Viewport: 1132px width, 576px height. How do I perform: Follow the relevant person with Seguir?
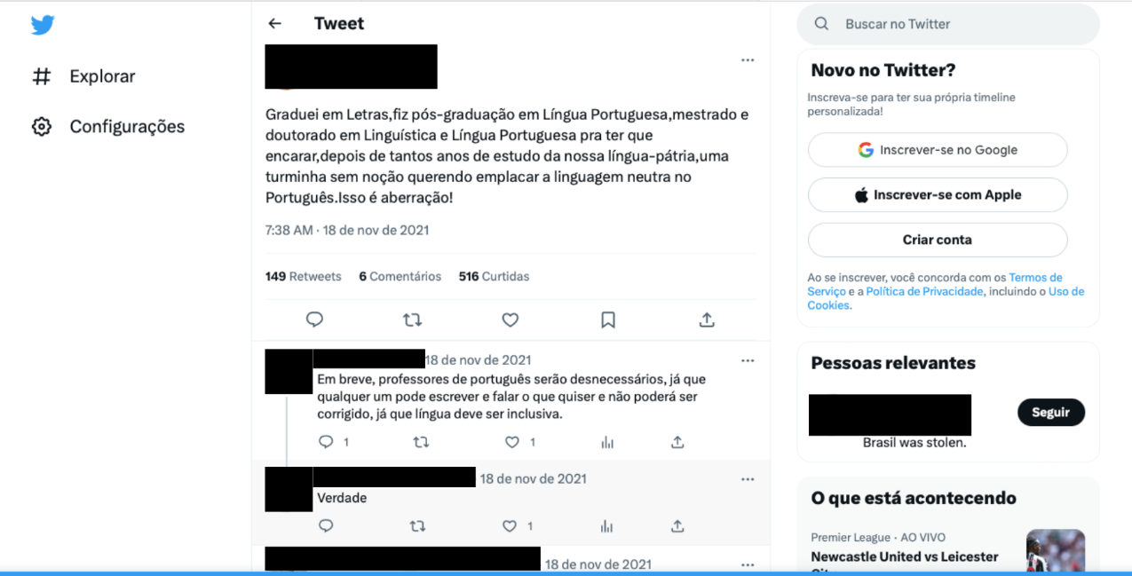(1051, 413)
